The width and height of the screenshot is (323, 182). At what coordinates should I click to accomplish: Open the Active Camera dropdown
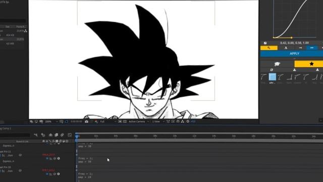[138, 121]
